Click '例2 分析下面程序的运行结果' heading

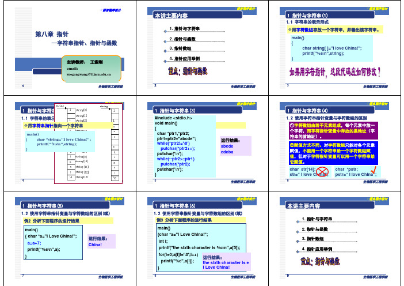pos(52,221)
